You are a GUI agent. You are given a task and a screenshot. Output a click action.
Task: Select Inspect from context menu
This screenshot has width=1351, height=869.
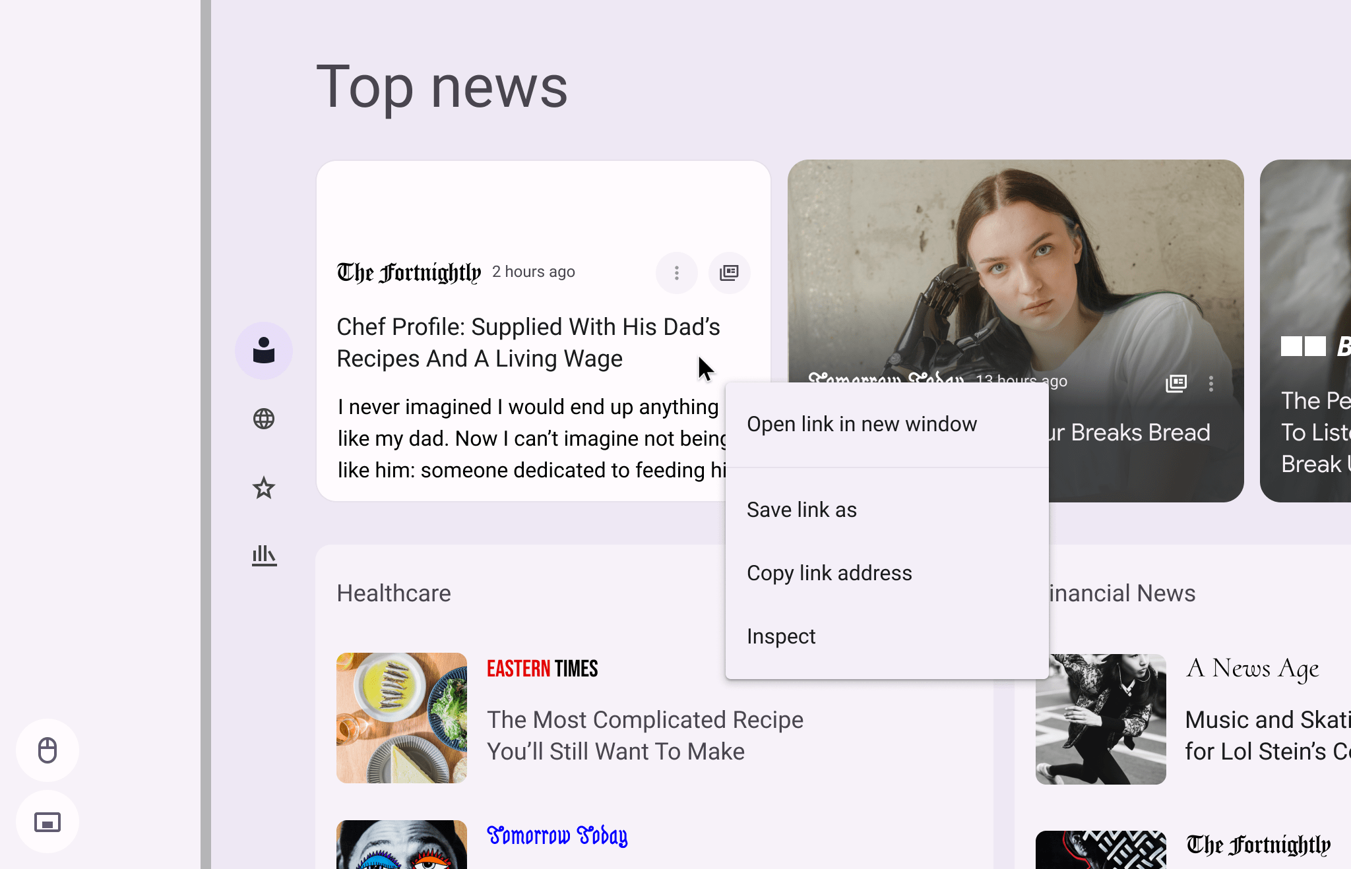[781, 636]
